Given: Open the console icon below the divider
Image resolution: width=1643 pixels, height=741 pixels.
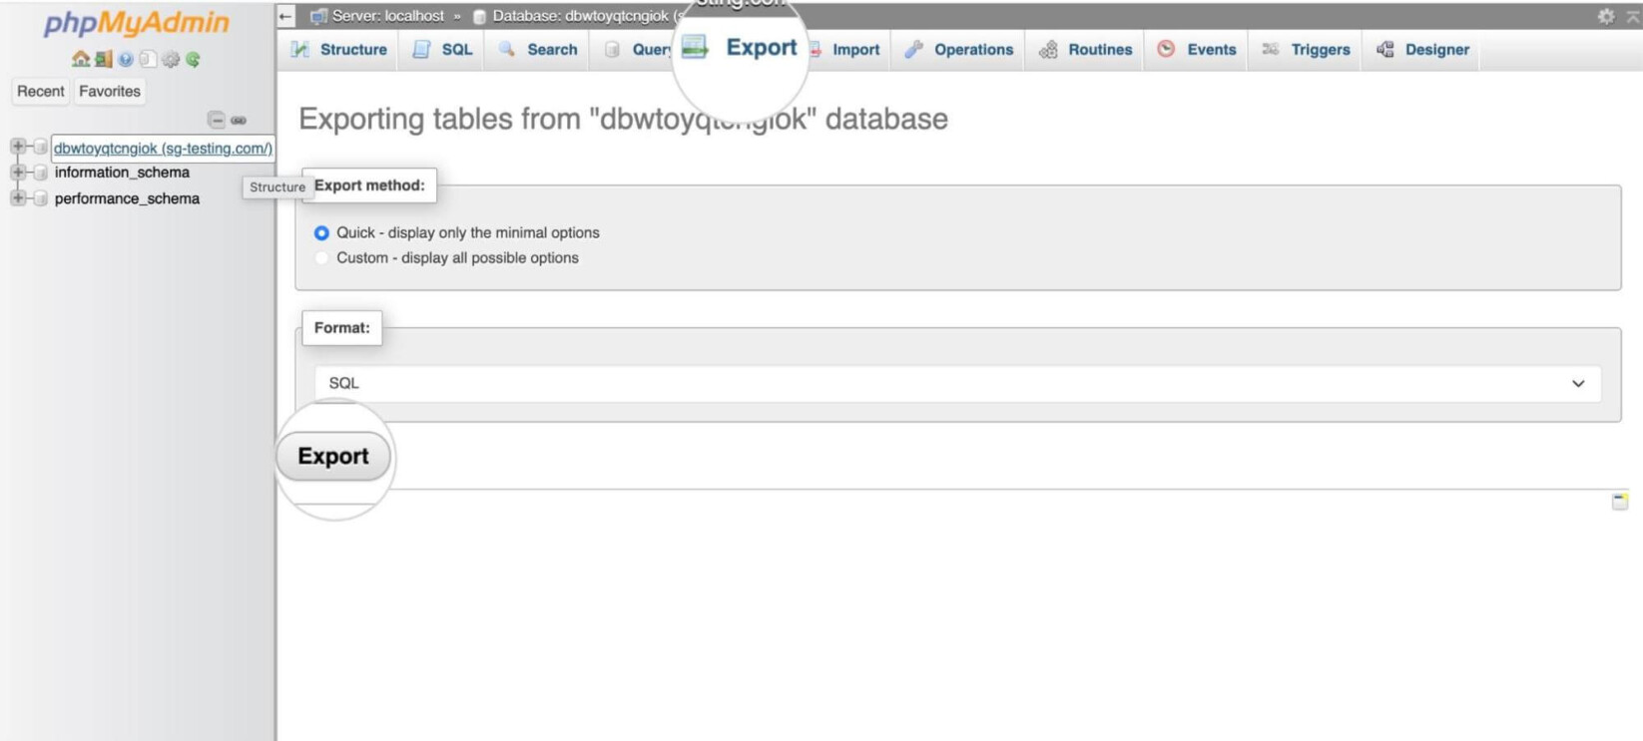Looking at the screenshot, I should pos(1619,501).
